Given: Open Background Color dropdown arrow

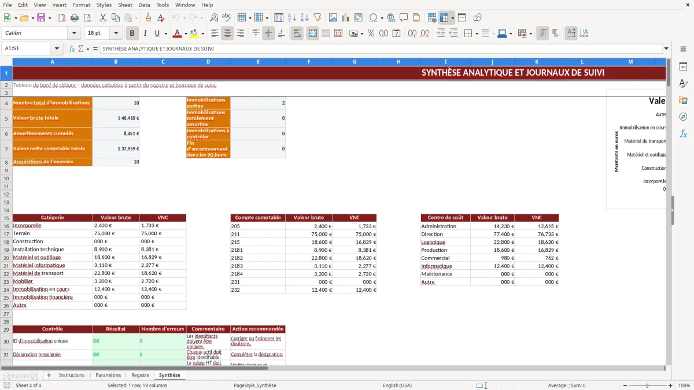Looking at the screenshot, I should (x=202, y=34).
